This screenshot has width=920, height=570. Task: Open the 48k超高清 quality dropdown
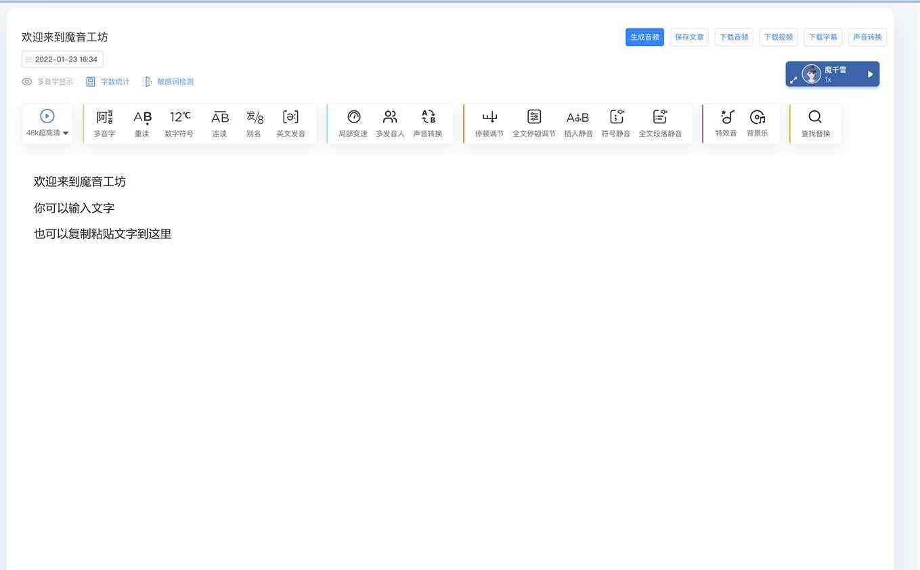47,133
